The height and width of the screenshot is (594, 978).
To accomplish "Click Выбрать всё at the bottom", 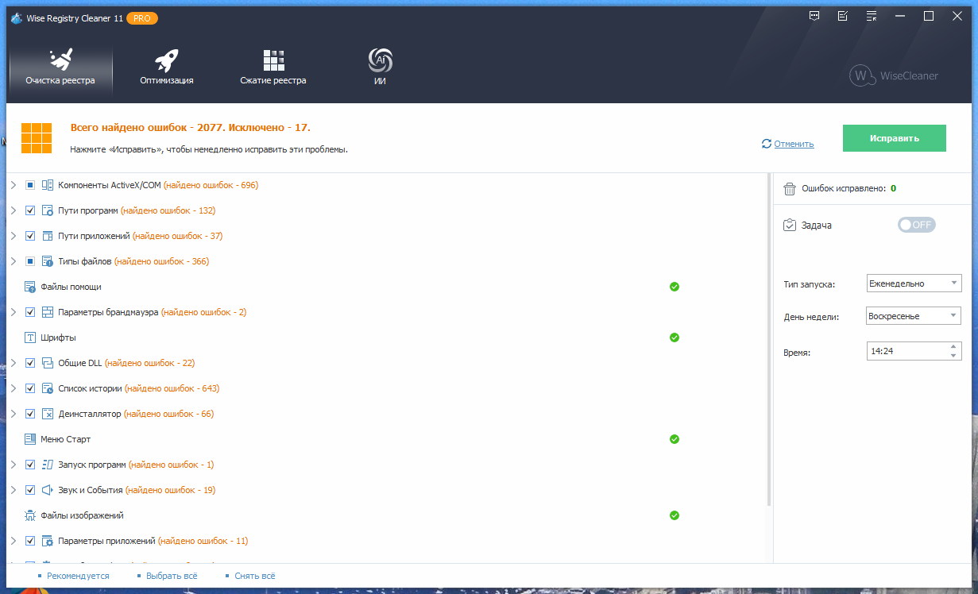I will (x=171, y=576).
